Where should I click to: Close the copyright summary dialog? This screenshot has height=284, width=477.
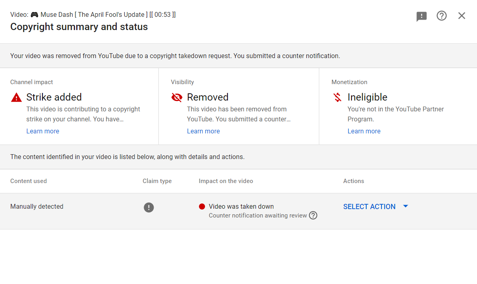(x=462, y=16)
